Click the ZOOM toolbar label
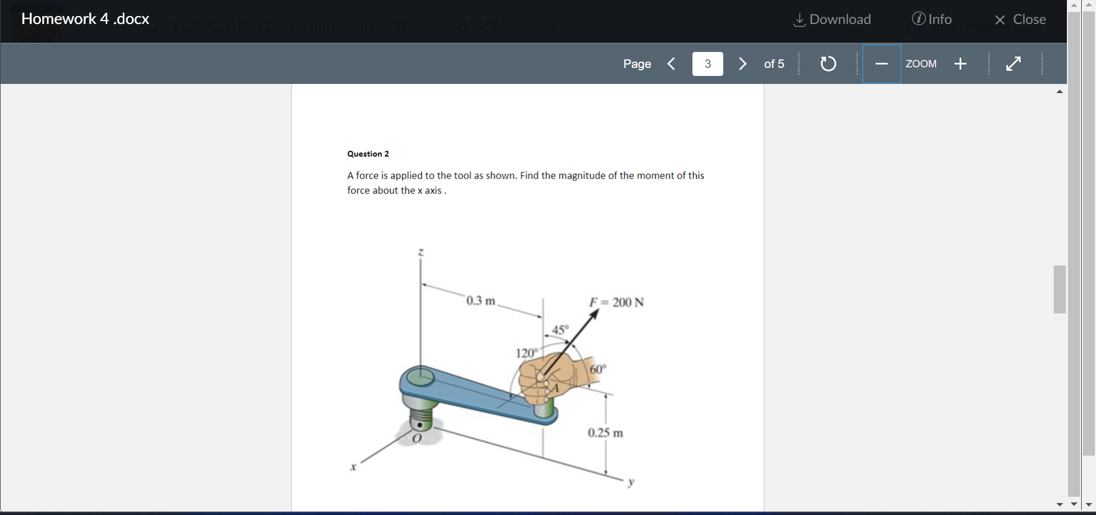This screenshot has width=1096, height=515. coord(921,63)
